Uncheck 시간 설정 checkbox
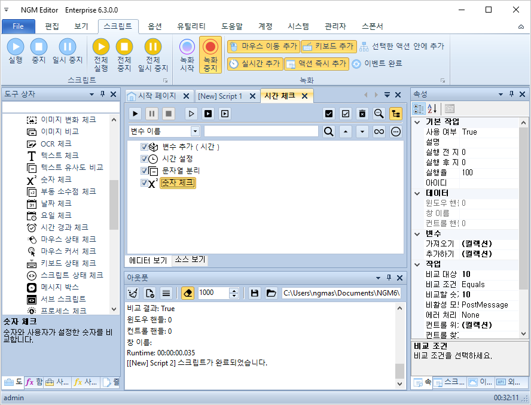This screenshot has height=405, width=531. (144, 159)
